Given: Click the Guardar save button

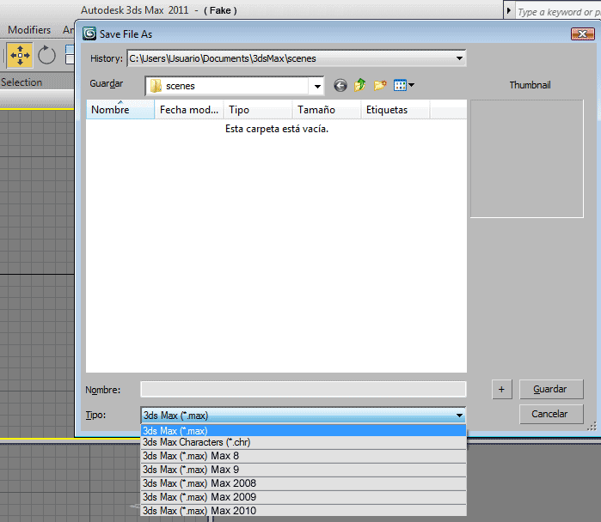Looking at the screenshot, I should click(x=551, y=389).
